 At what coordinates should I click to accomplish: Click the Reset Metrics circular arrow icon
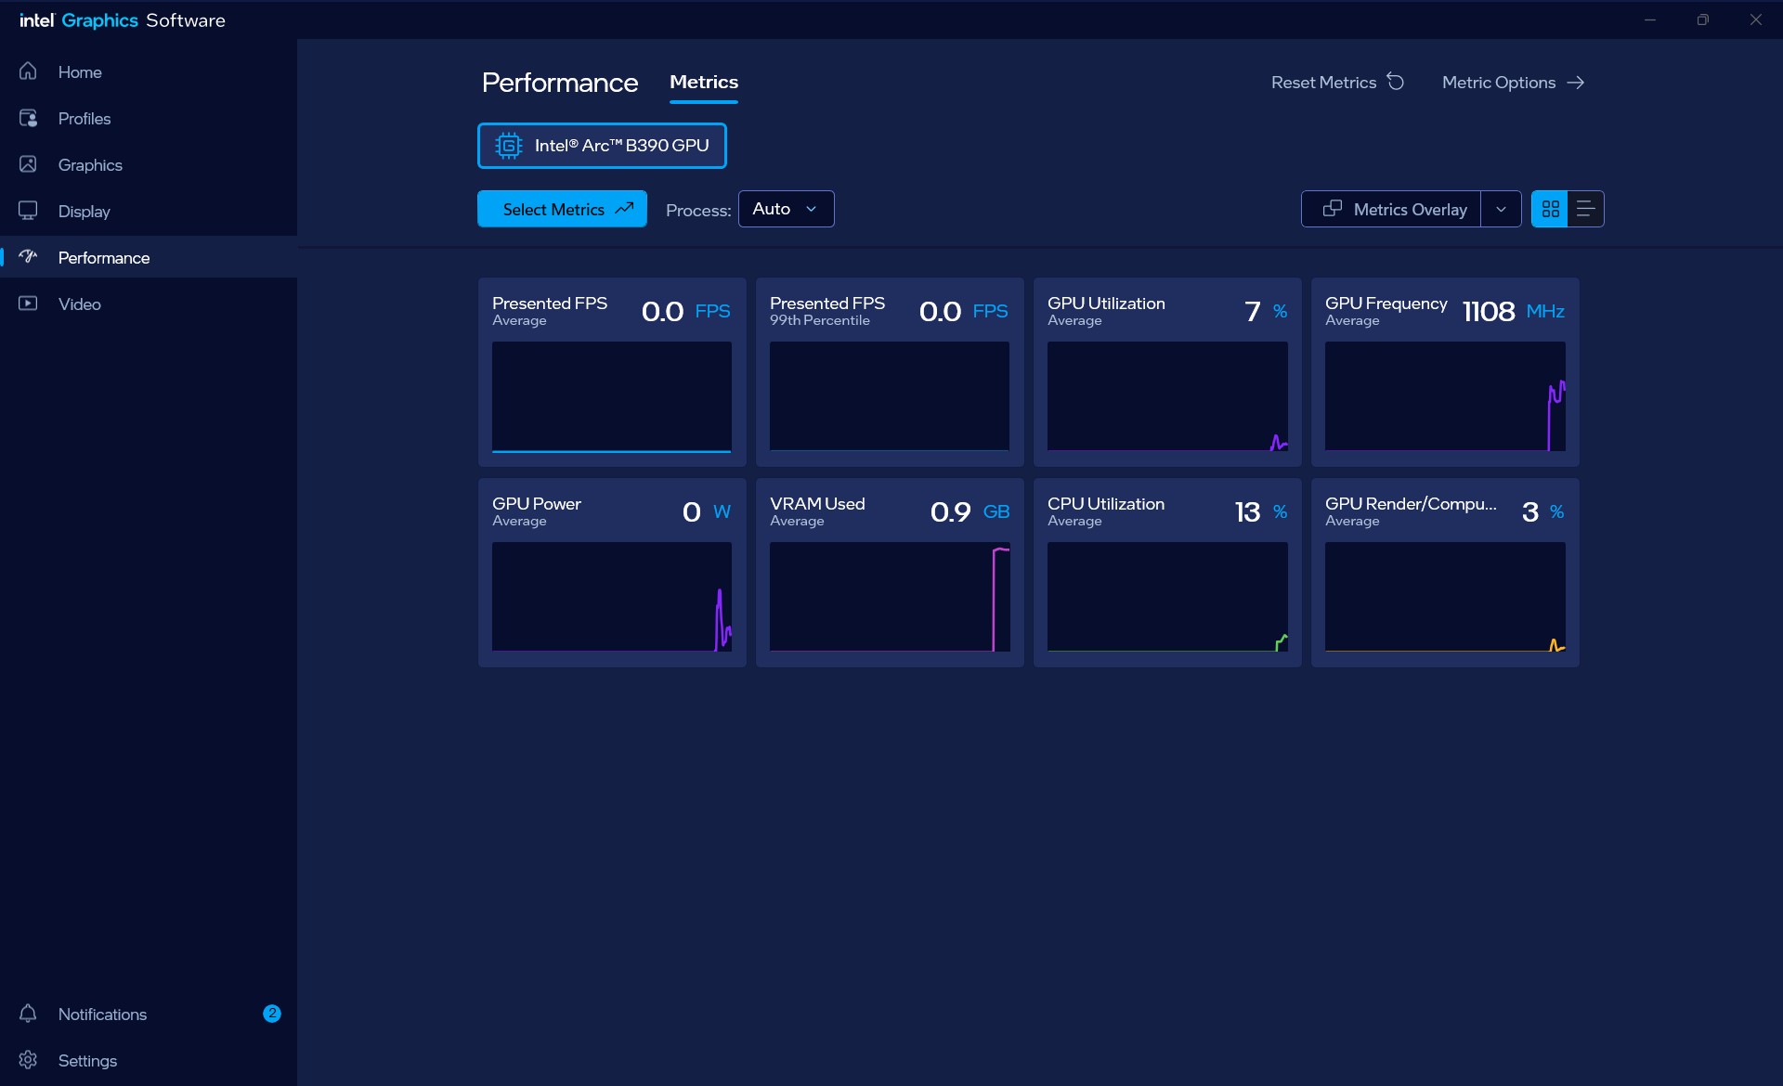[1396, 82]
